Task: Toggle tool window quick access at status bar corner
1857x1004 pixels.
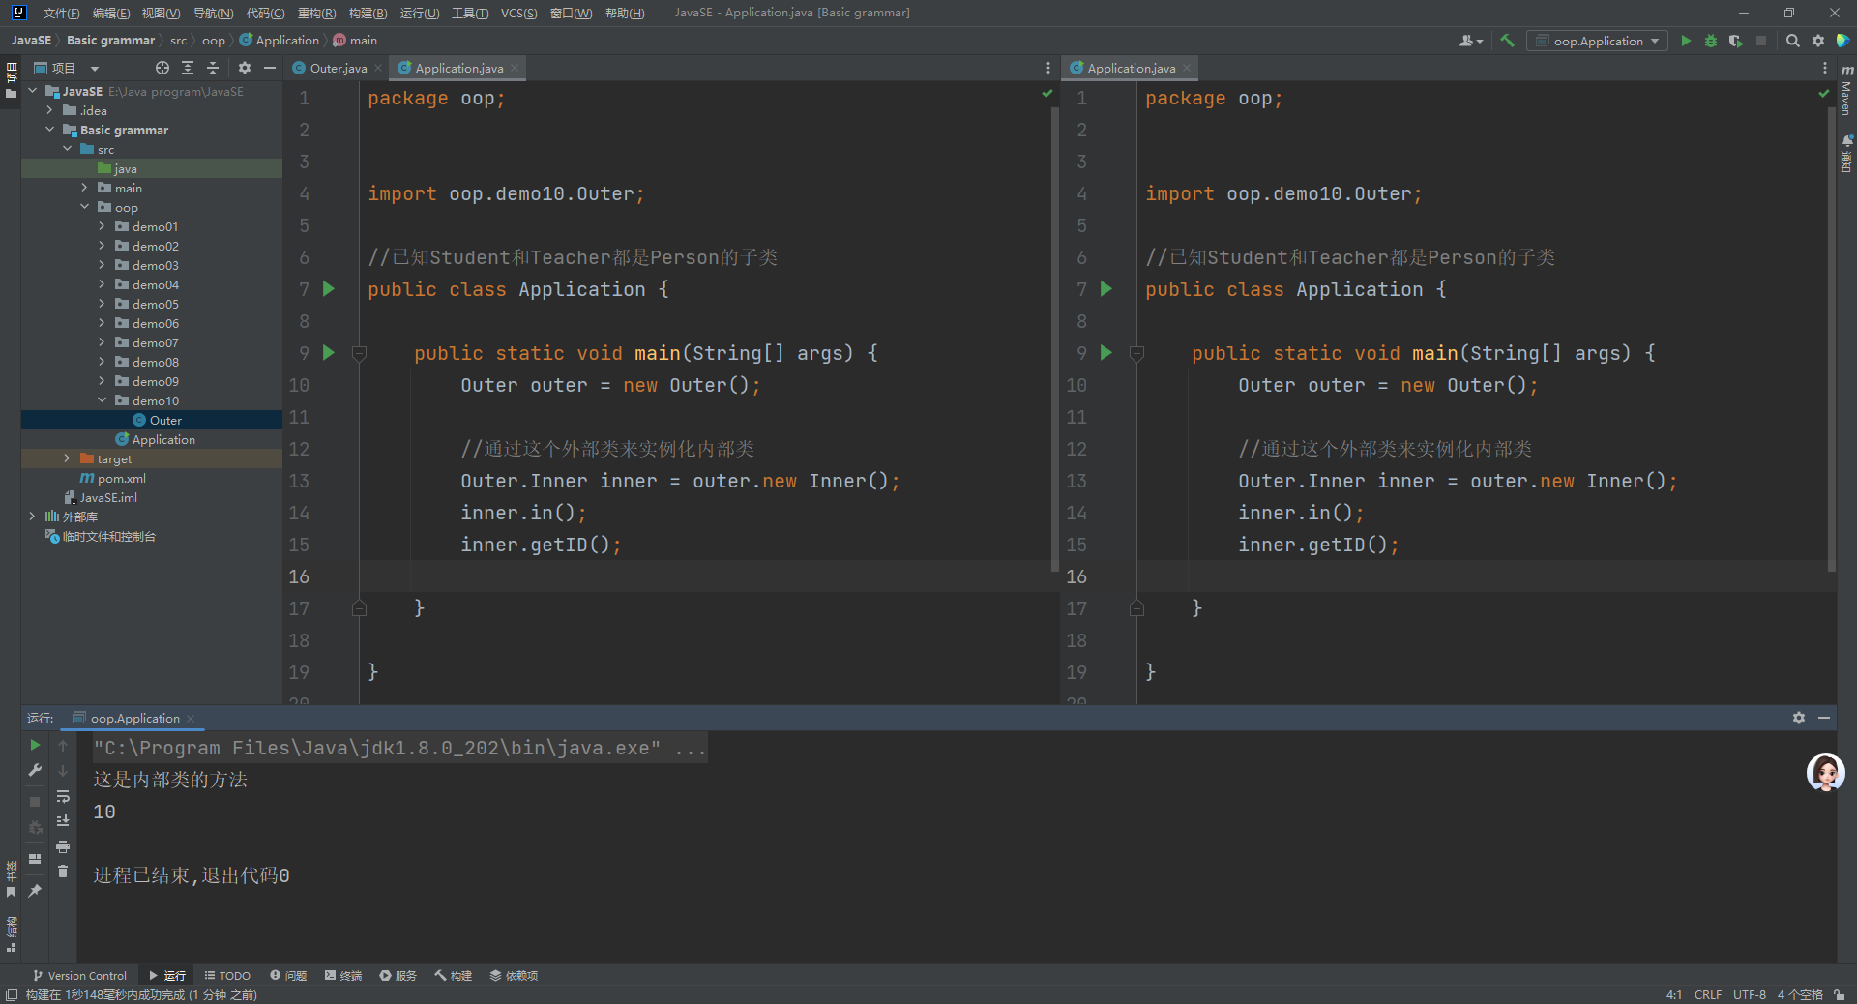Action: (12, 994)
